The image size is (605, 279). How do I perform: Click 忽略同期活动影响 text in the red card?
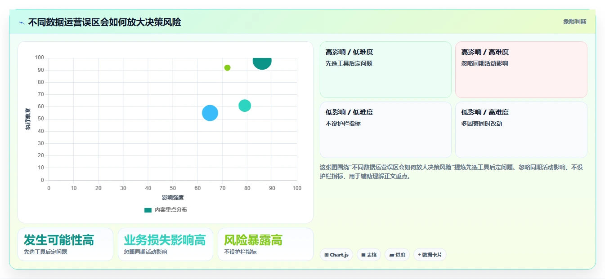(x=484, y=63)
